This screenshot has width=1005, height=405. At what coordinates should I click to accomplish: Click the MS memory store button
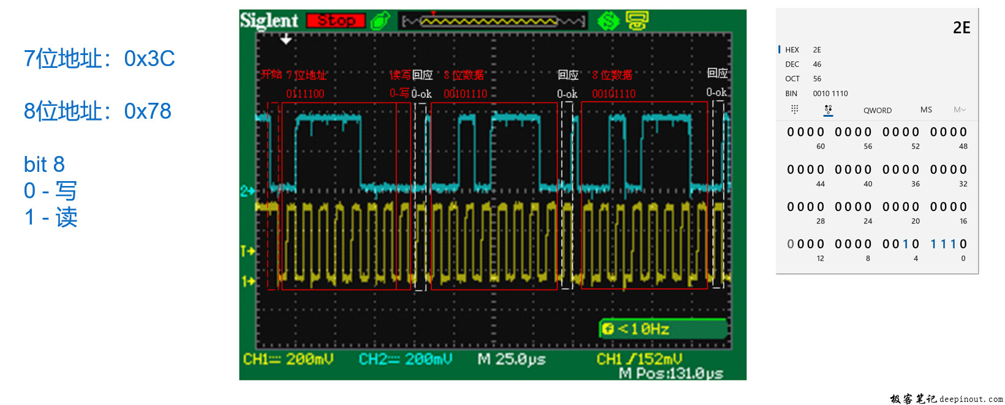(926, 110)
